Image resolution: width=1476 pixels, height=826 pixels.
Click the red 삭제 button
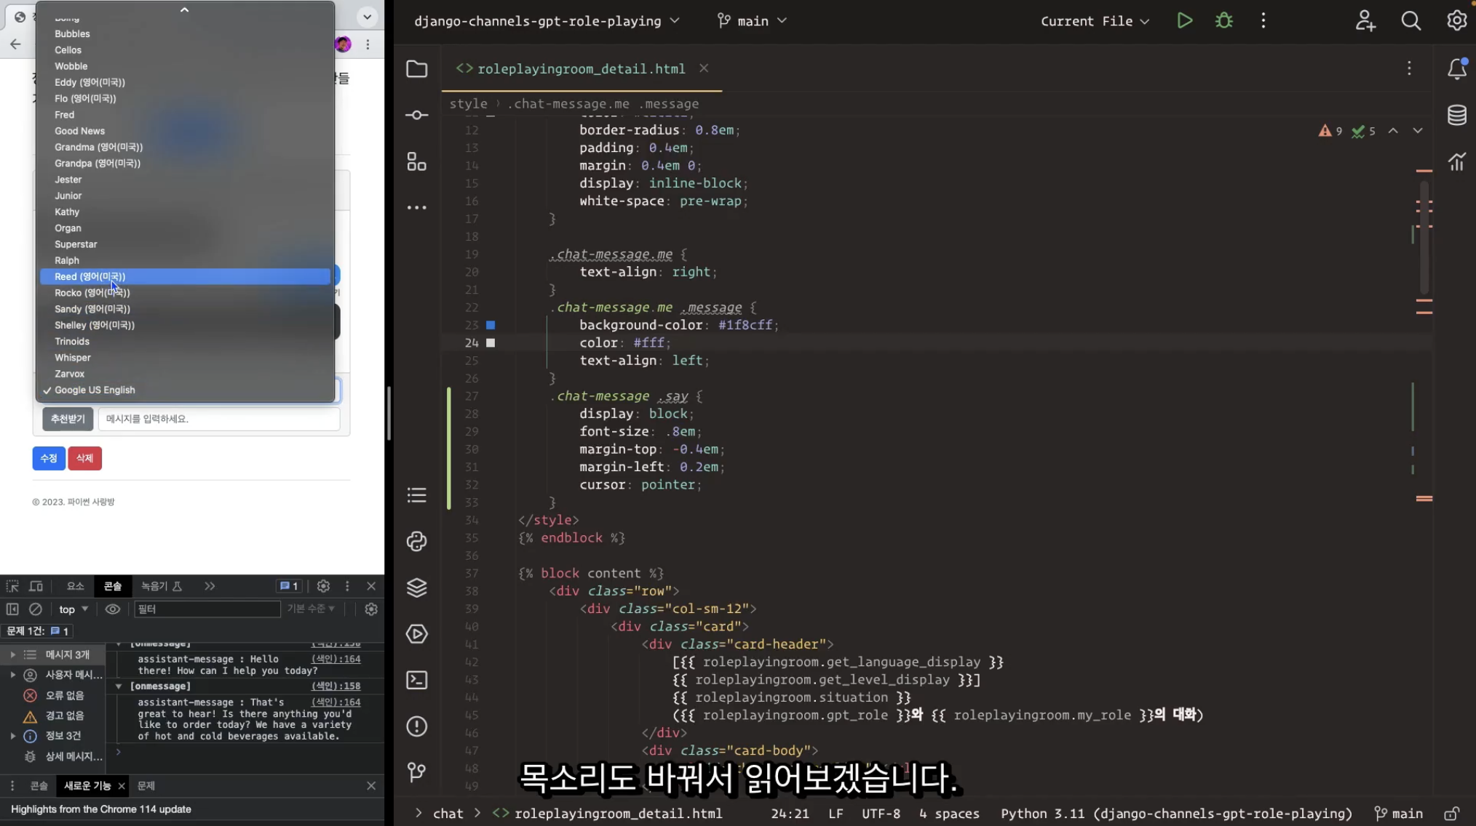coord(84,458)
